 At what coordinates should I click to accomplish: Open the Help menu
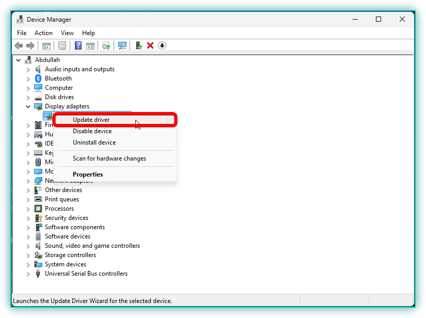tap(88, 33)
